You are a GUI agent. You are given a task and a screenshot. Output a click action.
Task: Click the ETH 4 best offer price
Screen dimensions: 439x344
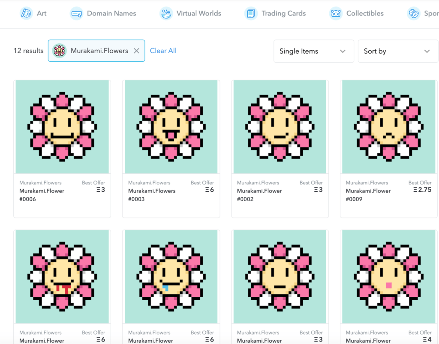coord(427,340)
